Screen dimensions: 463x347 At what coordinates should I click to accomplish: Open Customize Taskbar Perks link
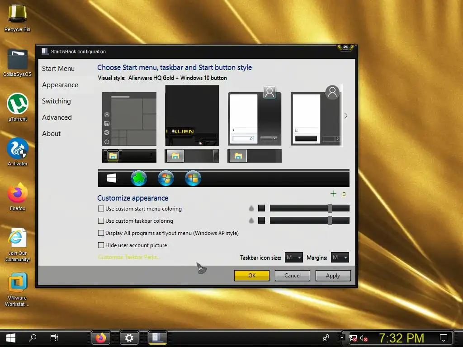point(129,257)
